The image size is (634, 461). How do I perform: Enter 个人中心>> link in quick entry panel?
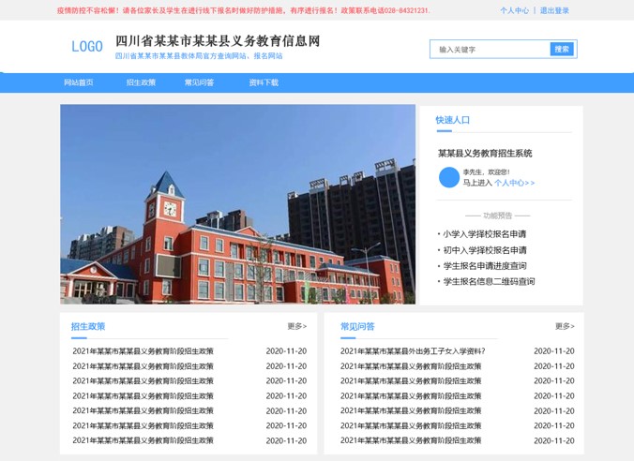[x=514, y=184]
